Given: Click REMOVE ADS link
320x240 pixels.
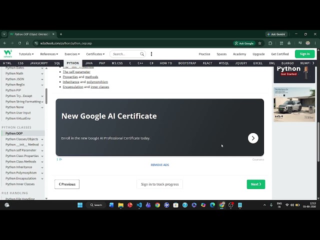Looking at the screenshot, I should click(x=160, y=165).
